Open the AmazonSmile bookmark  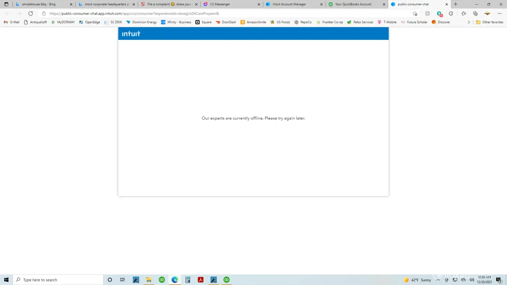point(253,22)
